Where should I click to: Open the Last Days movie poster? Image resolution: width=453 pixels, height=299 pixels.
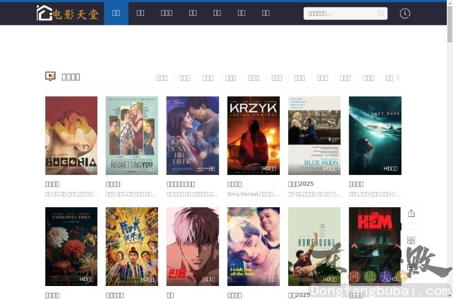point(375,135)
